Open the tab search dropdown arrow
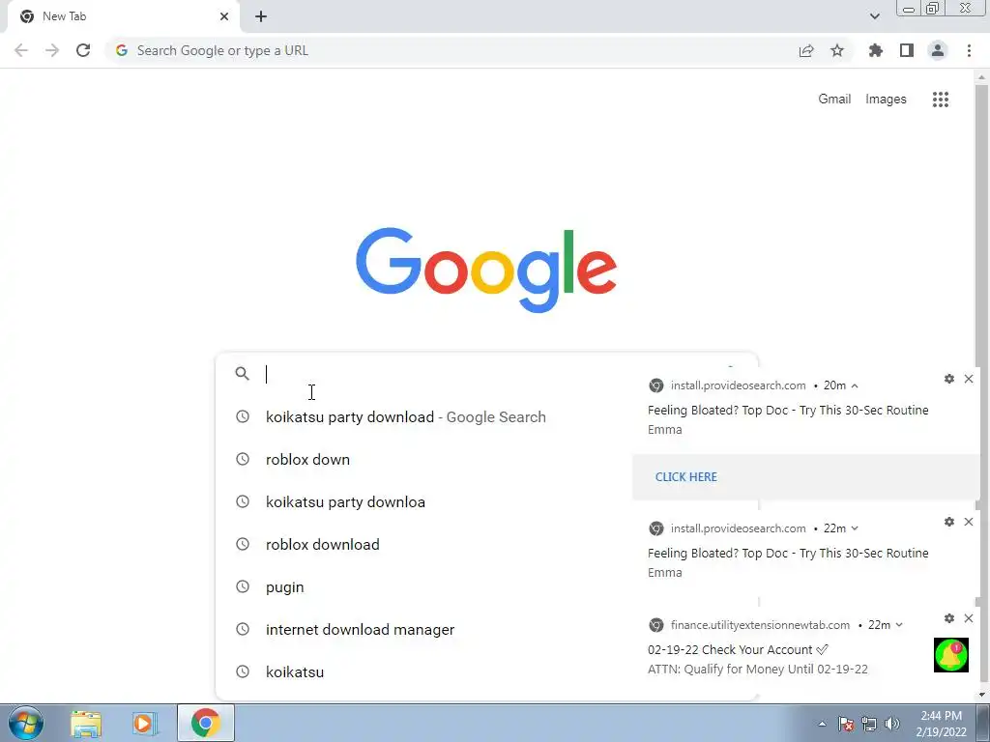990x742 pixels. [874, 16]
